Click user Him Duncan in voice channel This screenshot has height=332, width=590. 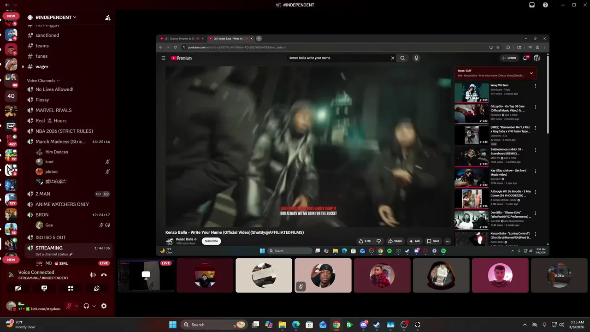click(57, 152)
